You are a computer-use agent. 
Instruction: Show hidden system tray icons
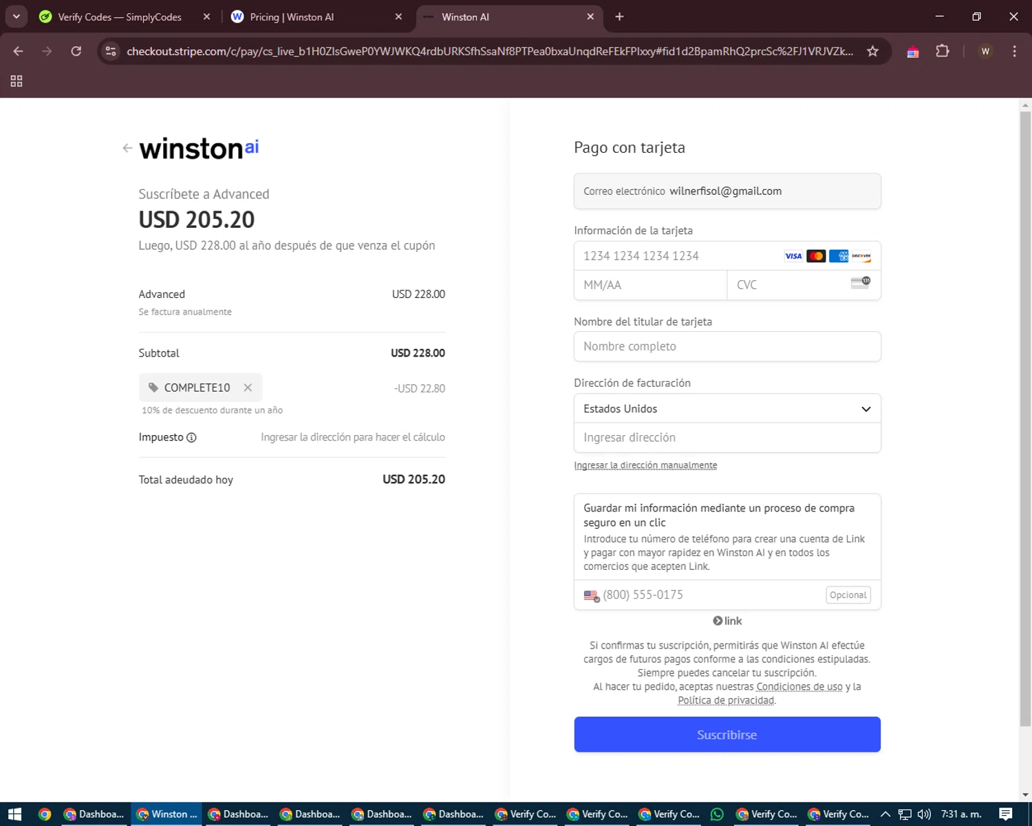885,814
